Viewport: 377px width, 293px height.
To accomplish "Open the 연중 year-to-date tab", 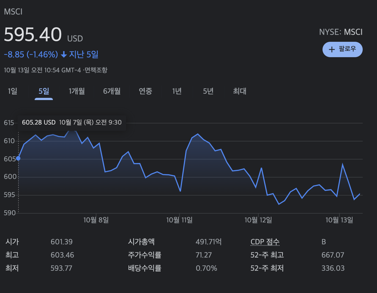I will (146, 91).
